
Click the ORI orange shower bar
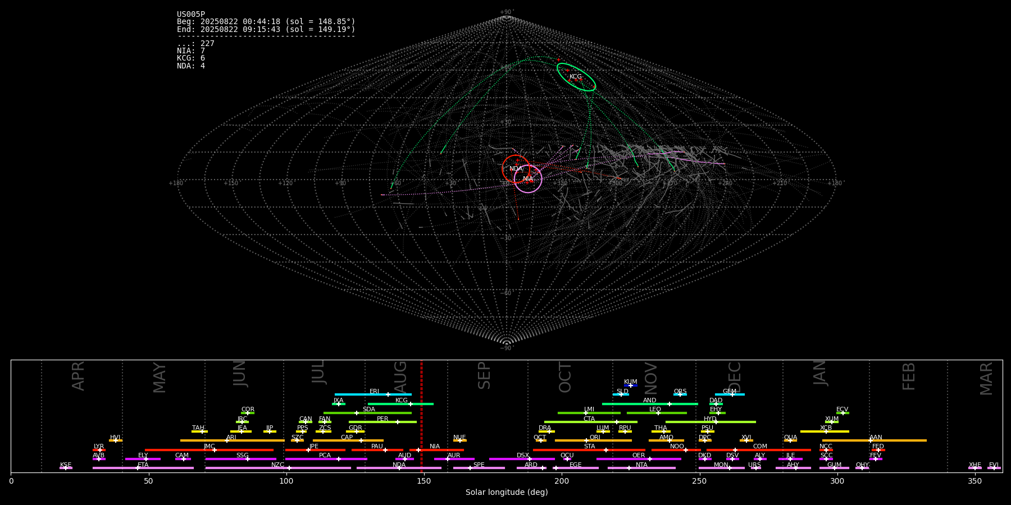click(x=593, y=440)
